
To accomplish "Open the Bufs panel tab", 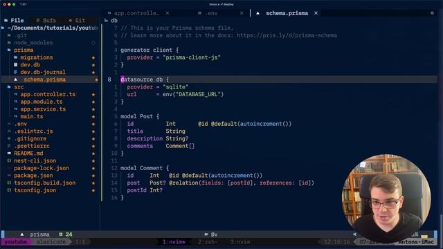I will pos(46,20).
